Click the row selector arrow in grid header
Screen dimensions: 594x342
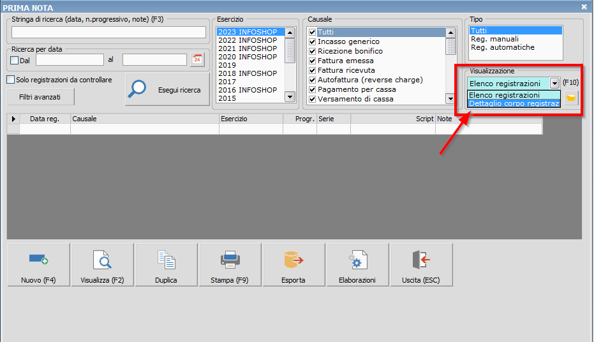pos(13,119)
